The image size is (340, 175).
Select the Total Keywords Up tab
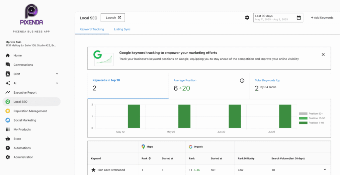tap(290, 86)
